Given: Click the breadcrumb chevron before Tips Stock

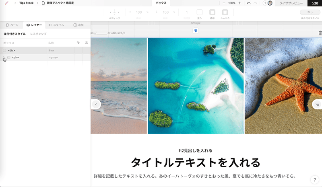Looking at the screenshot, I should [15, 3].
